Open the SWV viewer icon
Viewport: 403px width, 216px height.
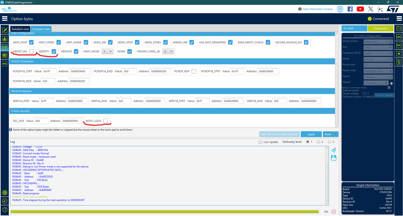(x=399, y=45)
